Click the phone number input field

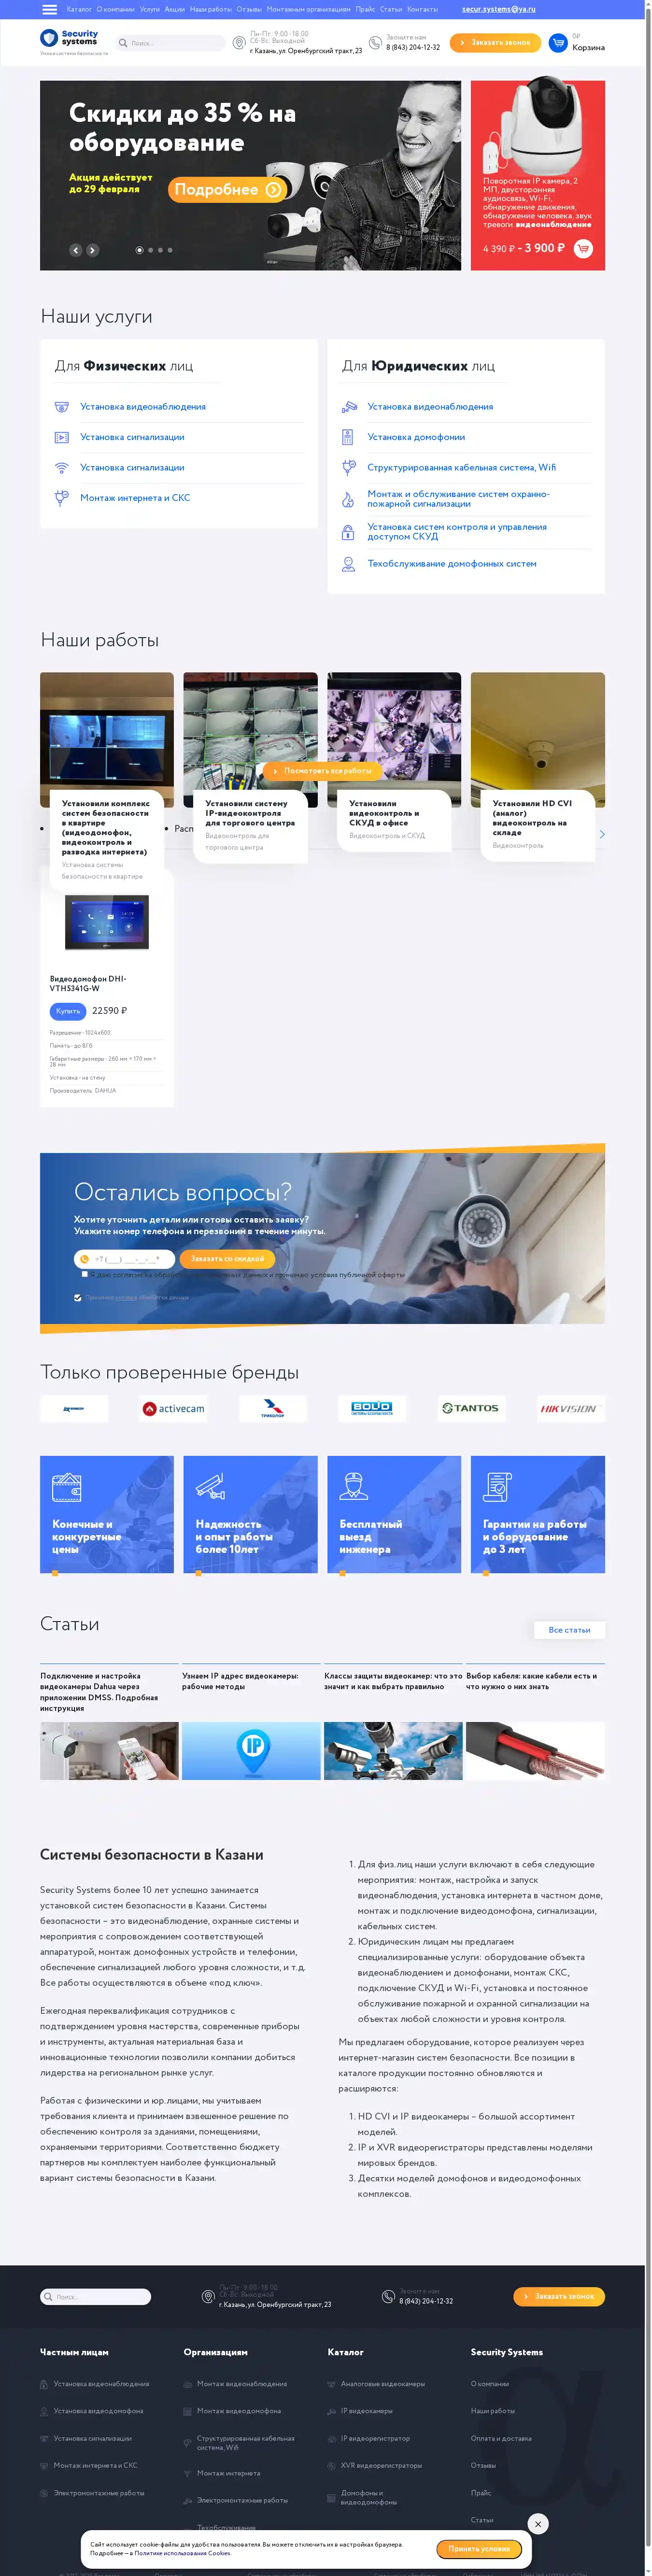point(126,1259)
